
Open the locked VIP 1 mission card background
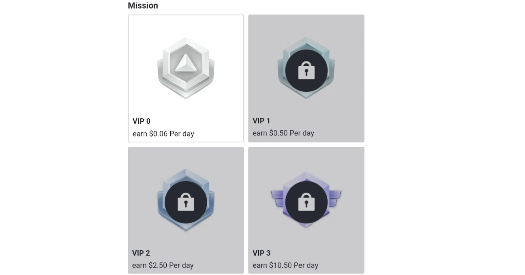tap(306, 78)
